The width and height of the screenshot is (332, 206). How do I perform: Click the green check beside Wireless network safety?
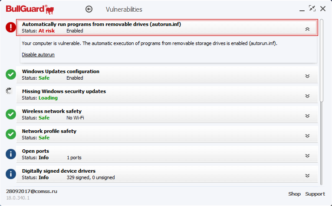pos(11,114)
